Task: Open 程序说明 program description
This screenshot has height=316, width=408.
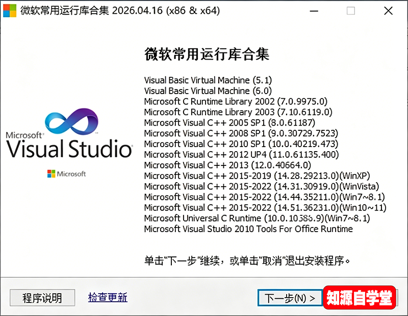Action: tap(41, 298)
